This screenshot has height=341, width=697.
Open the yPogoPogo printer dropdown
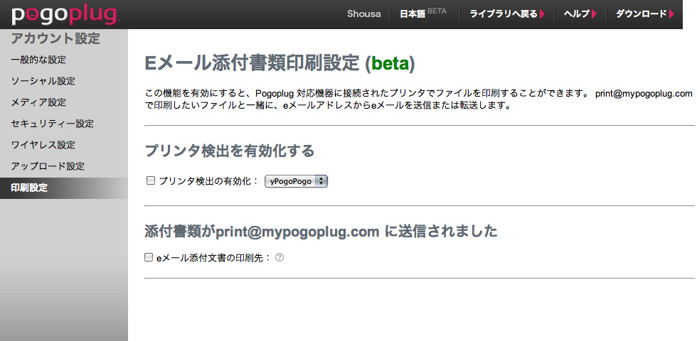tap(296, 181)
